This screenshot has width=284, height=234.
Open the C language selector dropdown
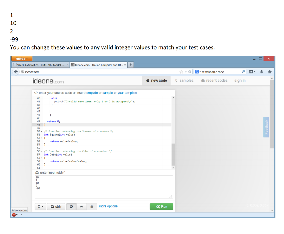coord(40,207)
